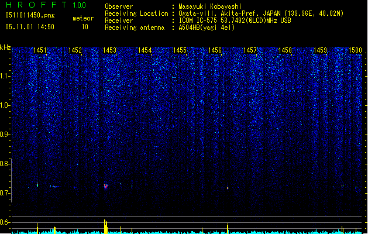Click the 1500 time marker

pyautogui.click(x=355, y=50)
